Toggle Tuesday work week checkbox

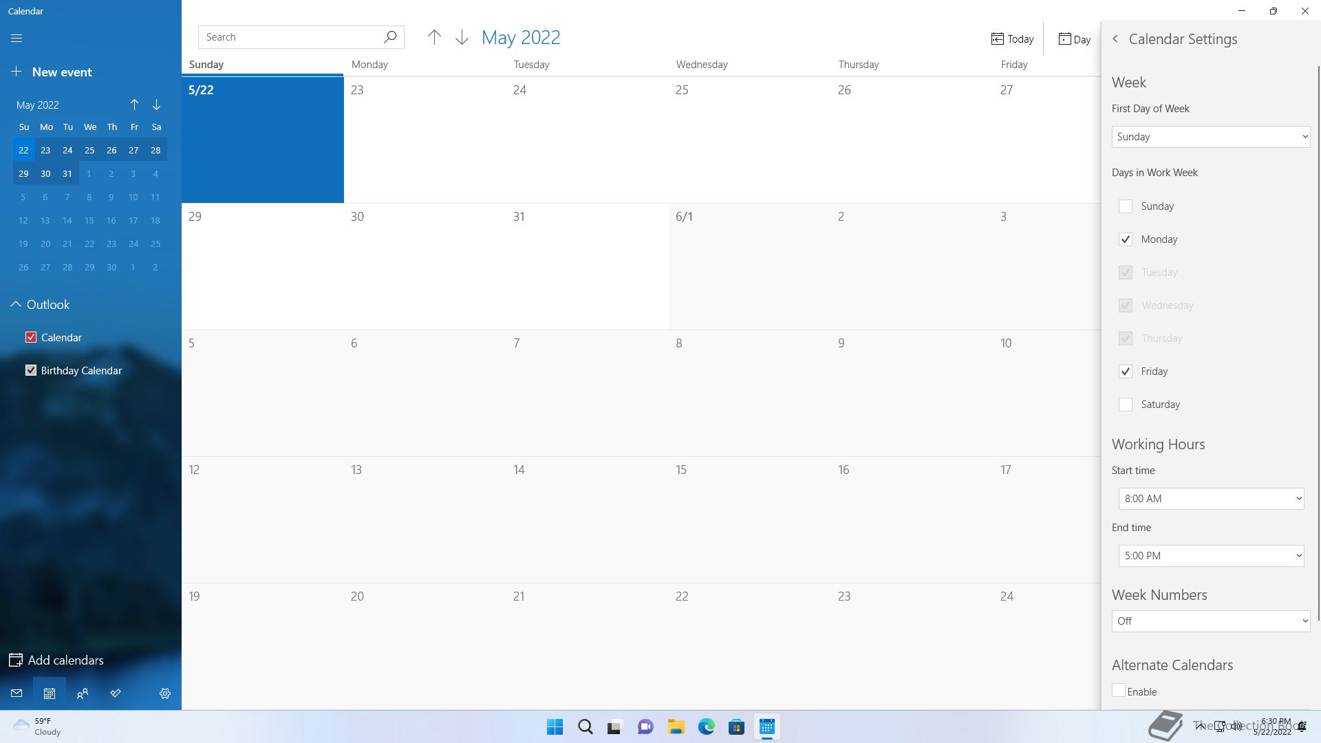1126,272
